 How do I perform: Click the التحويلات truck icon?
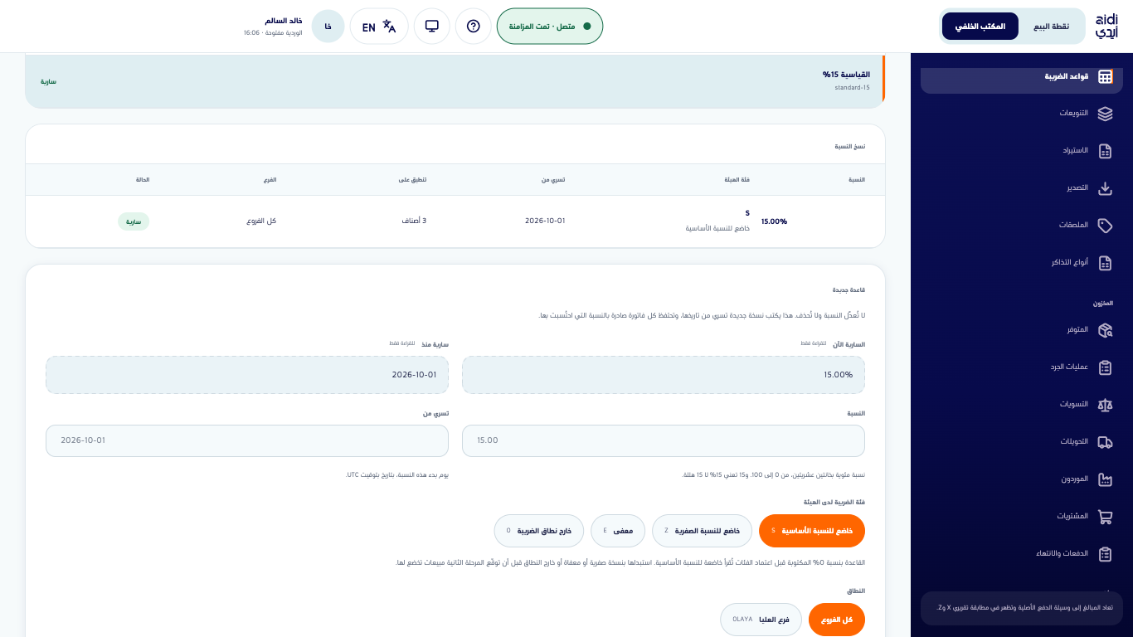1105,442
